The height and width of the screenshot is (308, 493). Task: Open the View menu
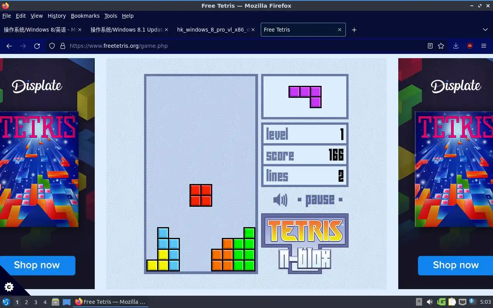pos(37,16)
